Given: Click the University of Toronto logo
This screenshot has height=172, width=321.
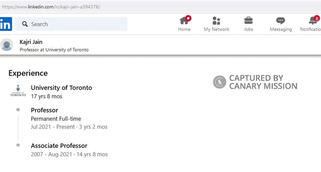Looking at the screenshot, I should click(x=18, y=90).
